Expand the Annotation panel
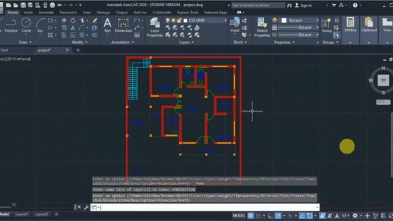The height and width of the screenshot is (221, 393). 123,42
